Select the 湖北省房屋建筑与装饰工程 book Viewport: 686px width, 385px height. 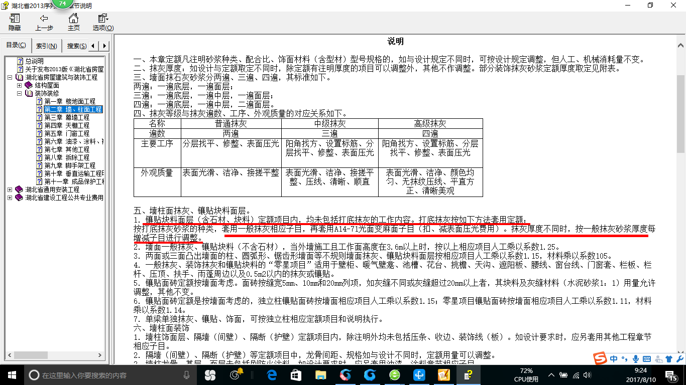pyautogui.click(x=61, y=77)
